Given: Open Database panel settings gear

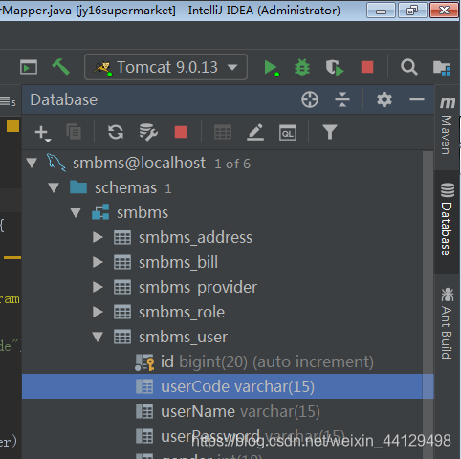Looking at the screenshot, I should pos(384,99).
